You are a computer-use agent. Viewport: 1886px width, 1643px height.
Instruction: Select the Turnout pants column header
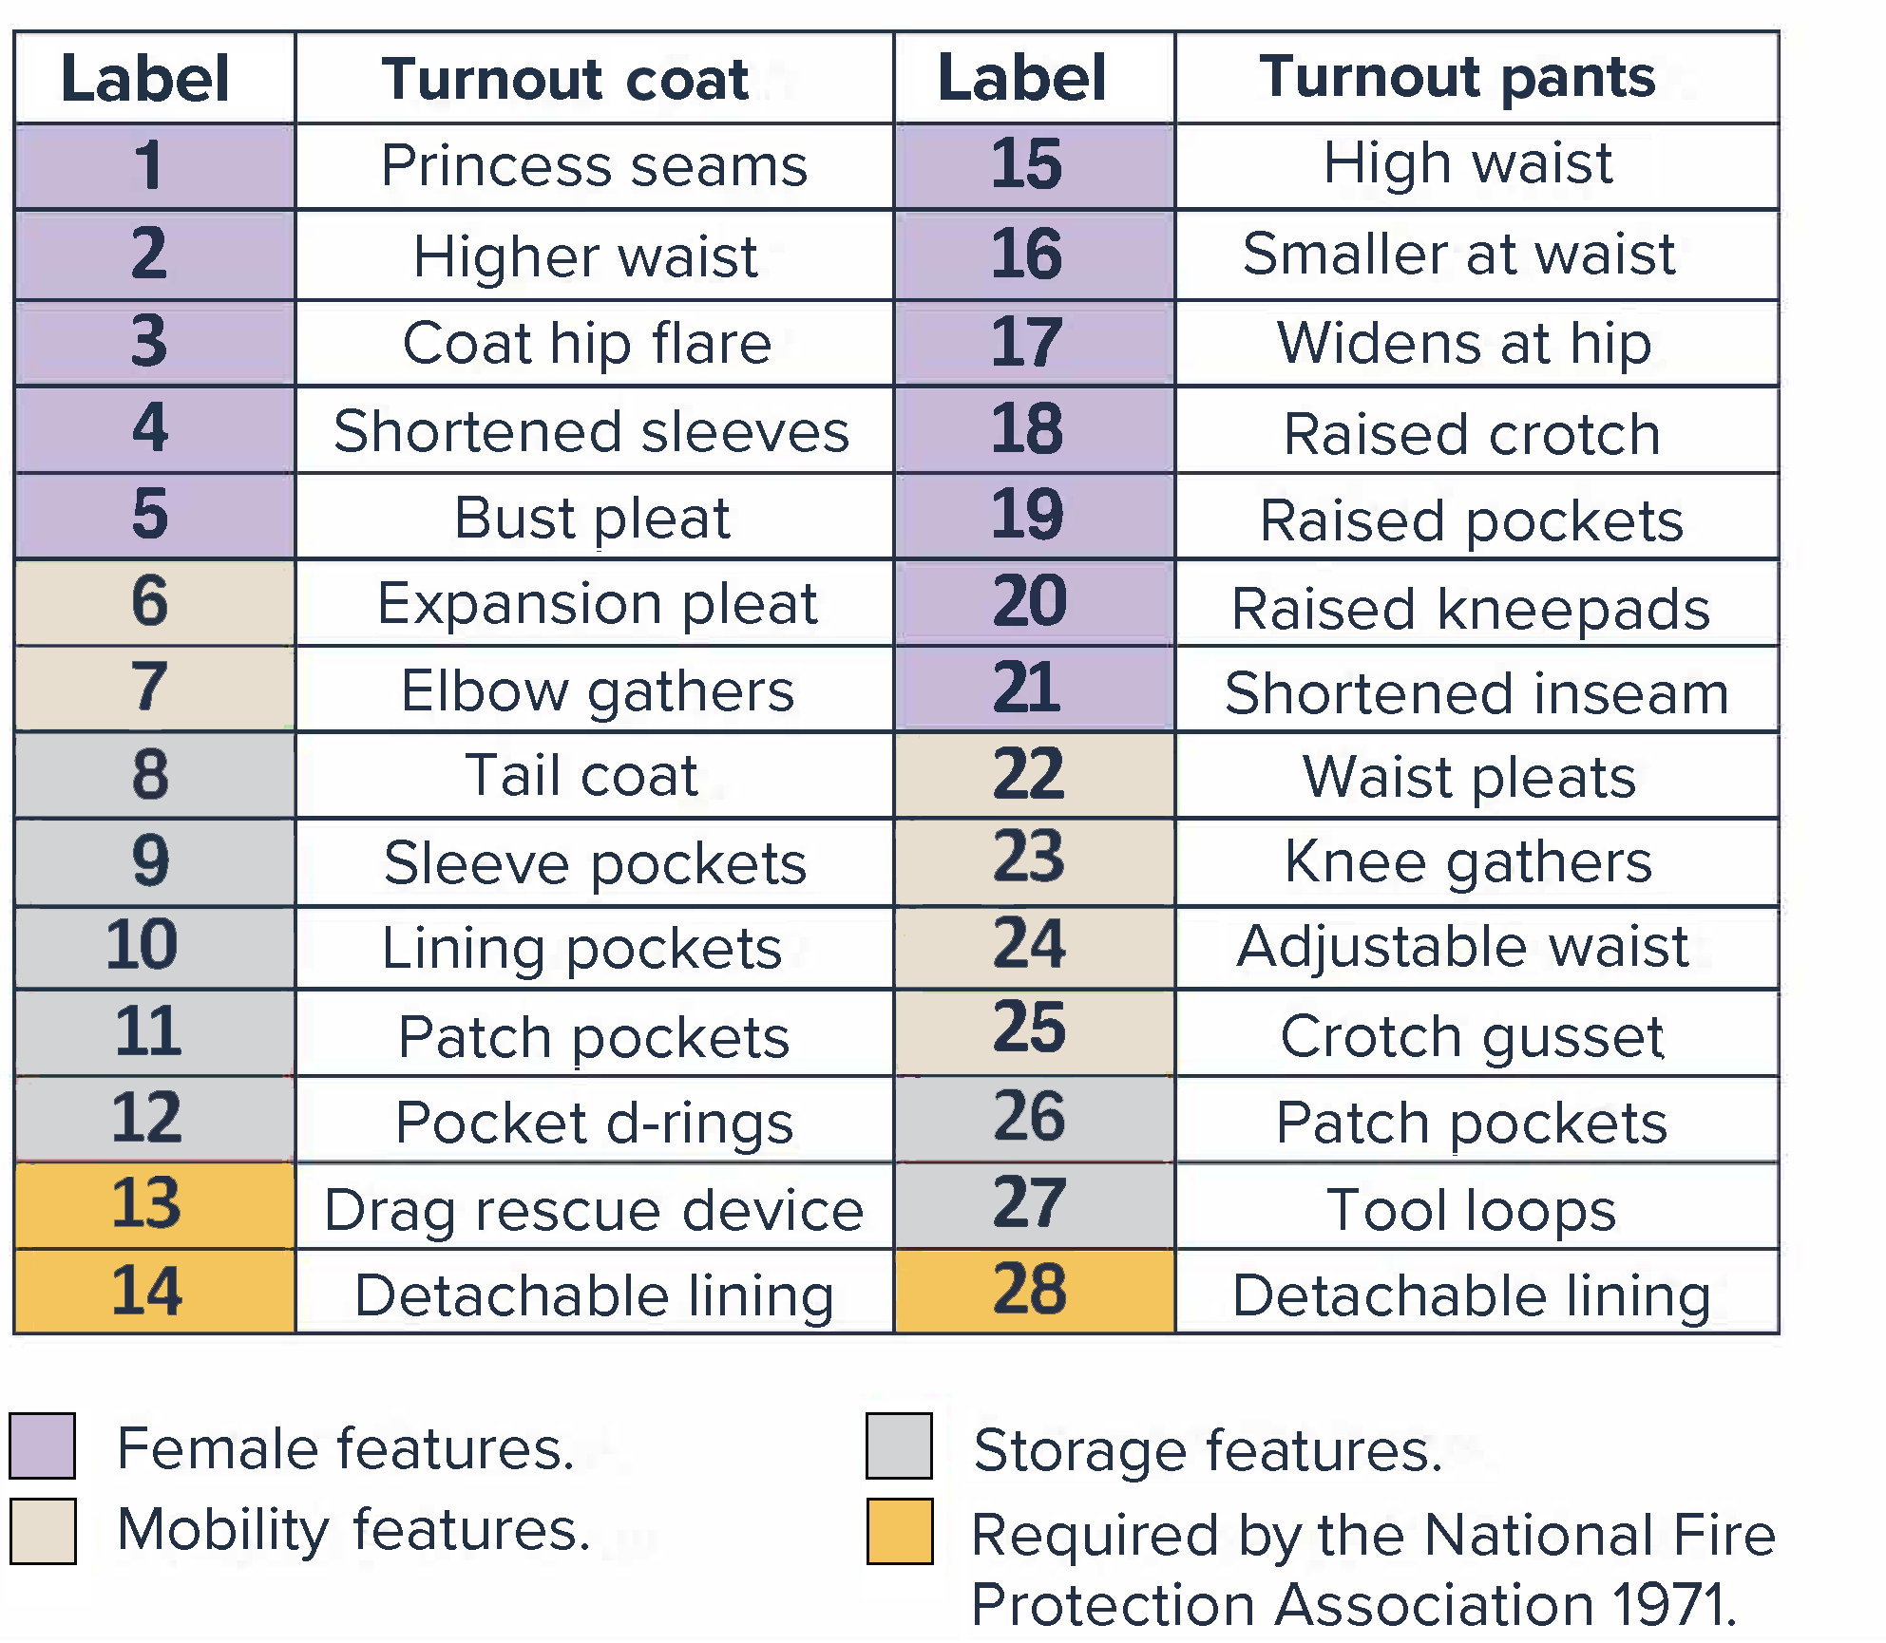[1476, 78]
